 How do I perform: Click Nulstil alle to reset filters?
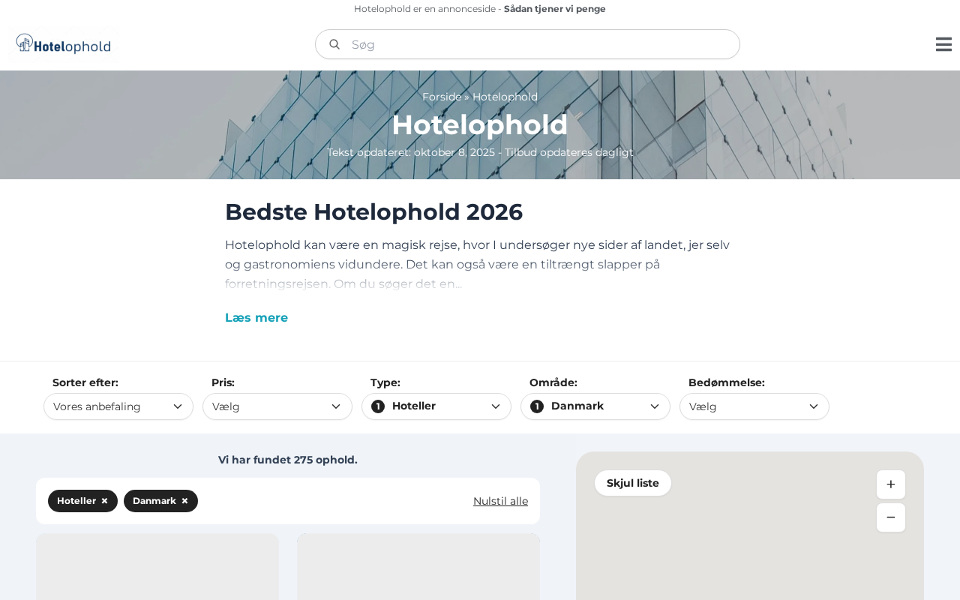point(500,501)
